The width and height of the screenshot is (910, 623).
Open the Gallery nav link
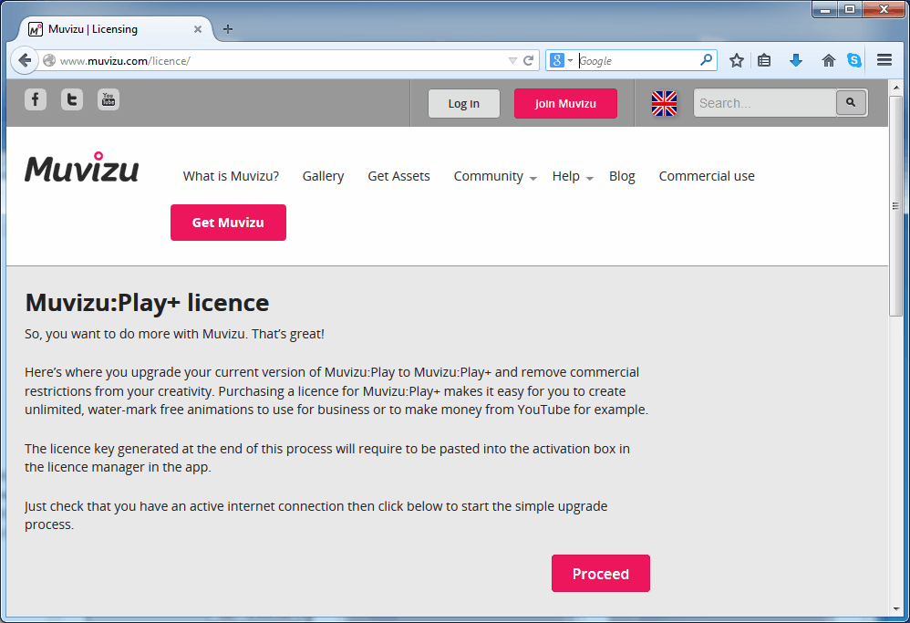pos(324,176)
